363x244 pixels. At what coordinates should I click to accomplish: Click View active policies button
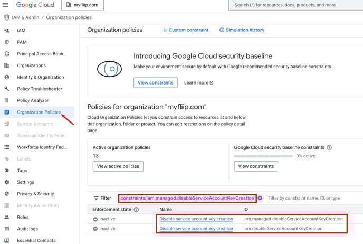[118, 166]
